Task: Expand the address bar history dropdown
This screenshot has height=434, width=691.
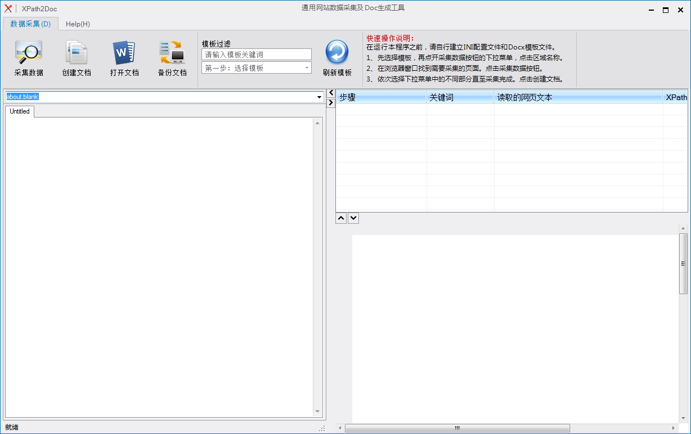Action: (320, 97)
